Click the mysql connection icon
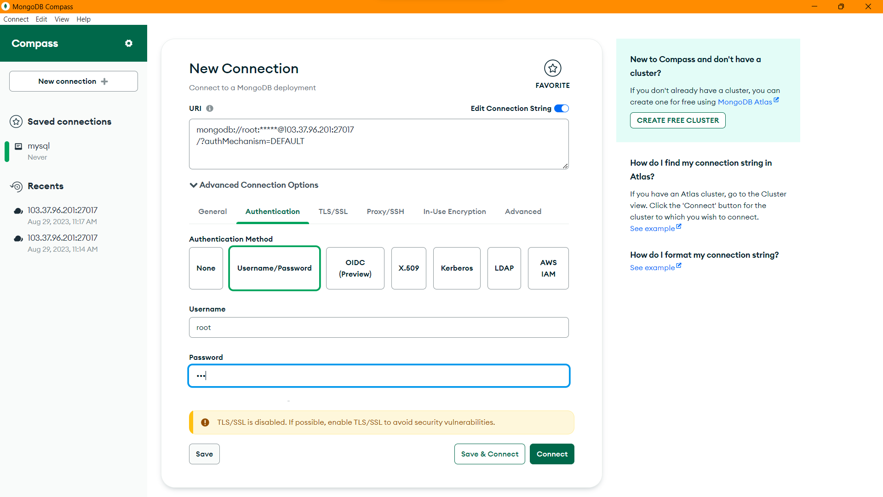Screen dimensions: 883x497 (18, 146)
